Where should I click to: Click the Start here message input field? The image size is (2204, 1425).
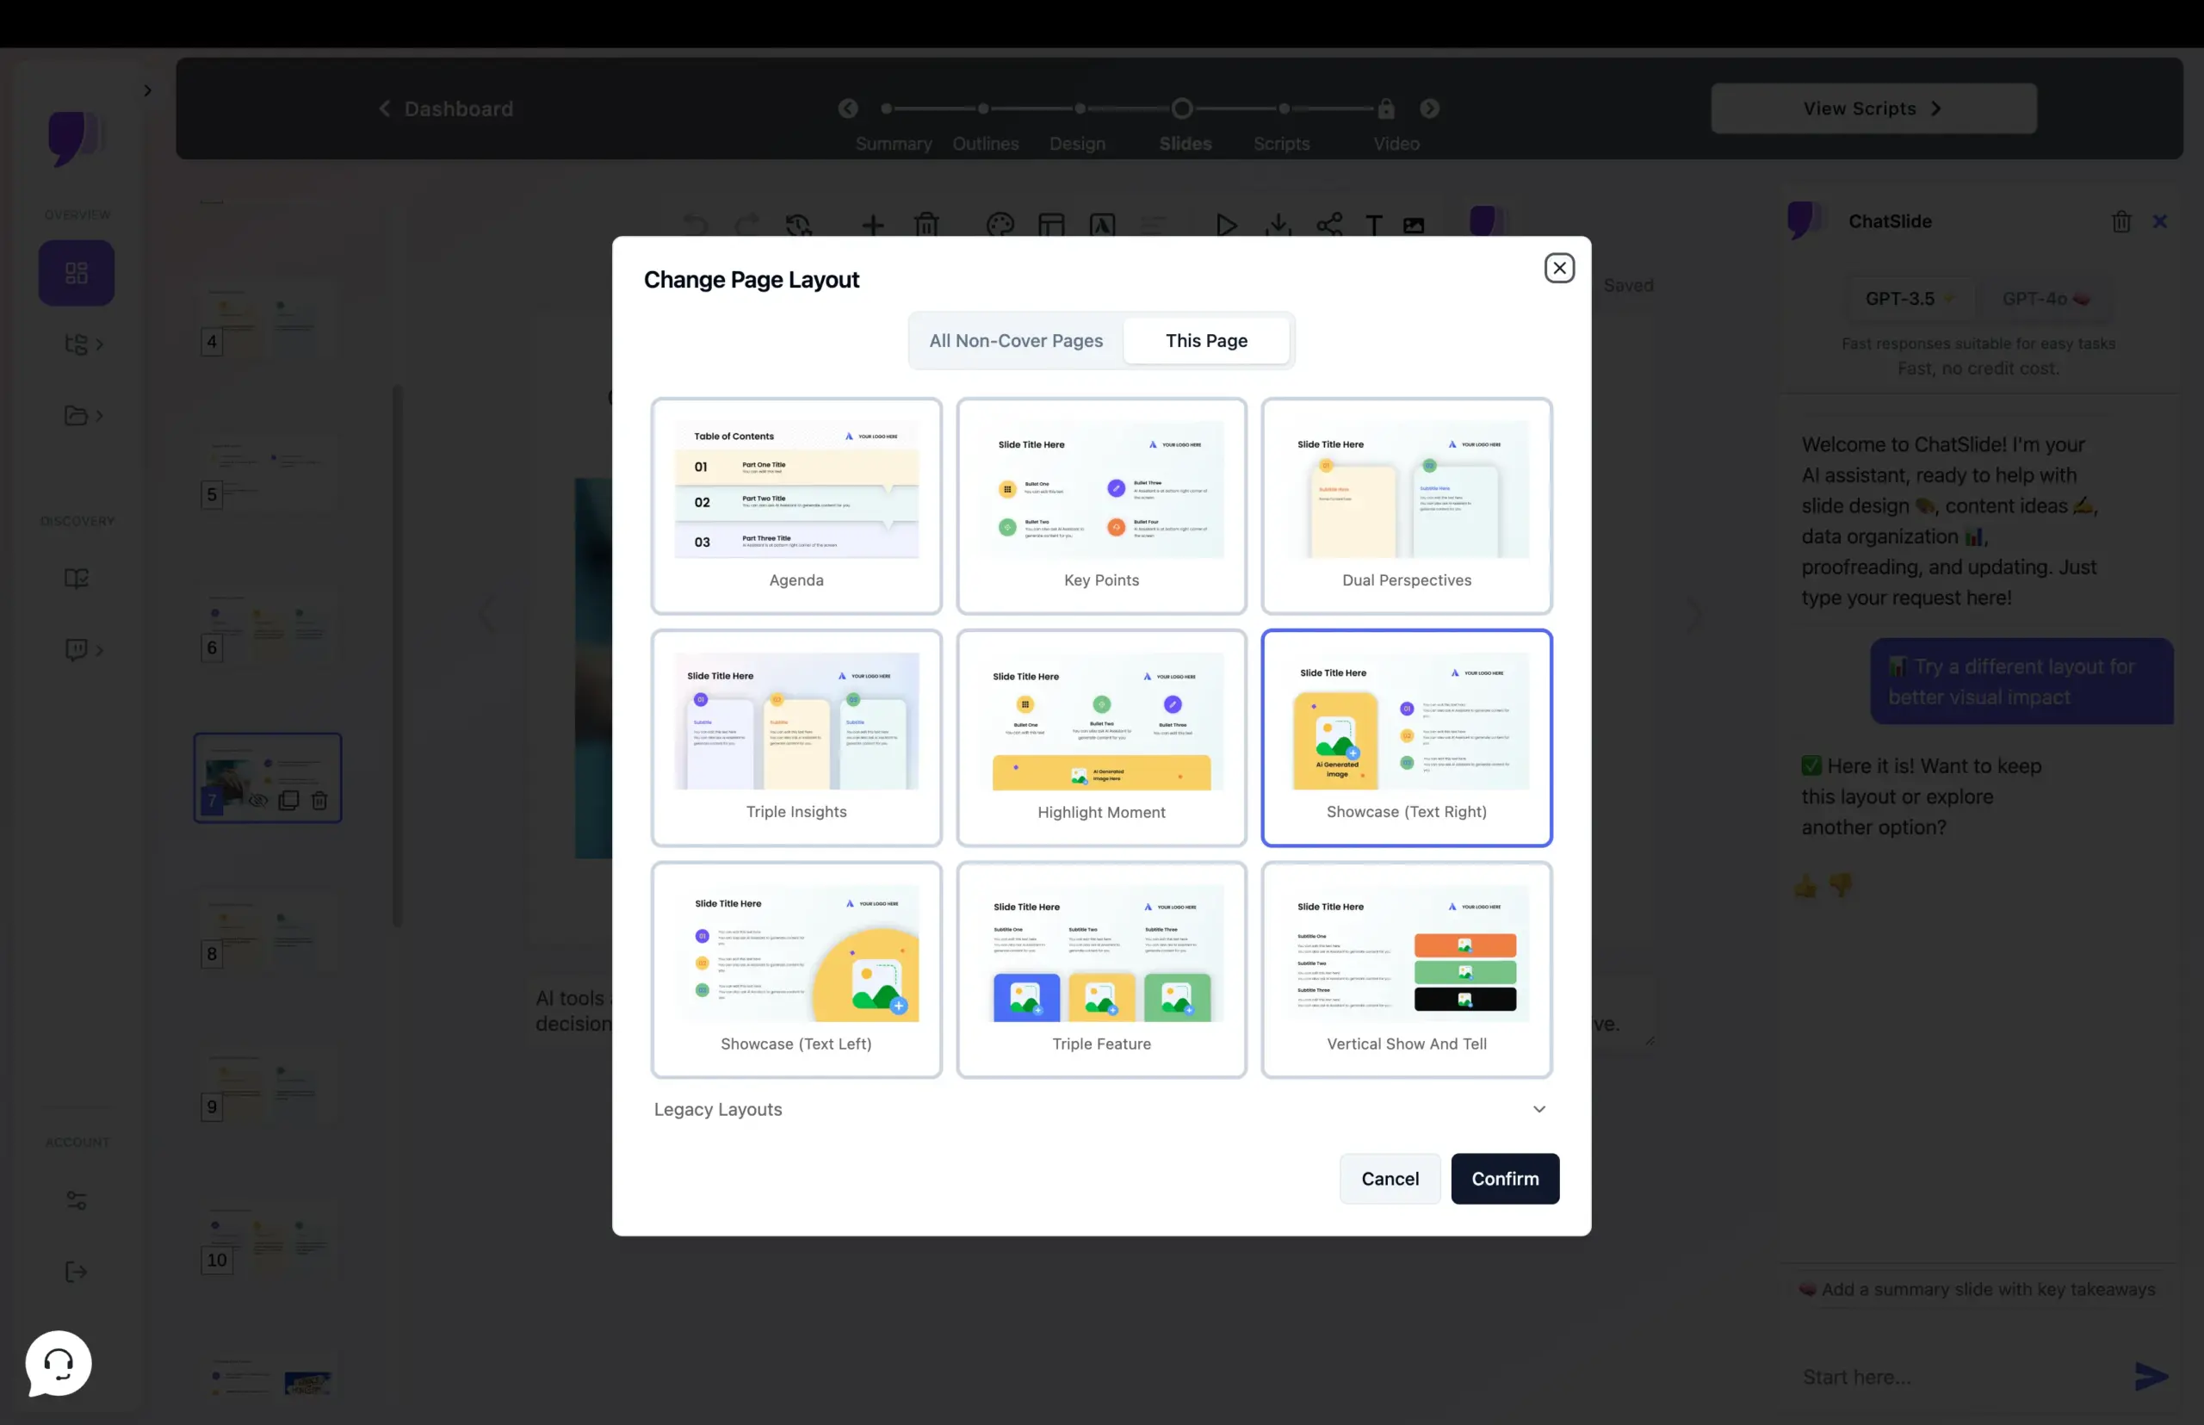(x=1943, y=1376)
